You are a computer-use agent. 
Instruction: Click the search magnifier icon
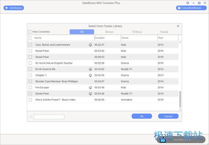click(x=31, y=117)
